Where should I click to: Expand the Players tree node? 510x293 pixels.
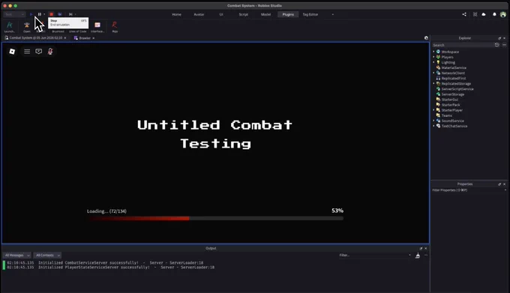pos(433,57)
